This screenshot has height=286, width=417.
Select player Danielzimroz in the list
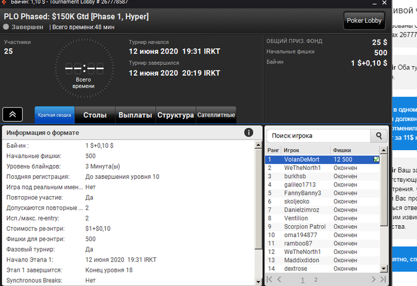pyautogui.click(x=322, y=210)
